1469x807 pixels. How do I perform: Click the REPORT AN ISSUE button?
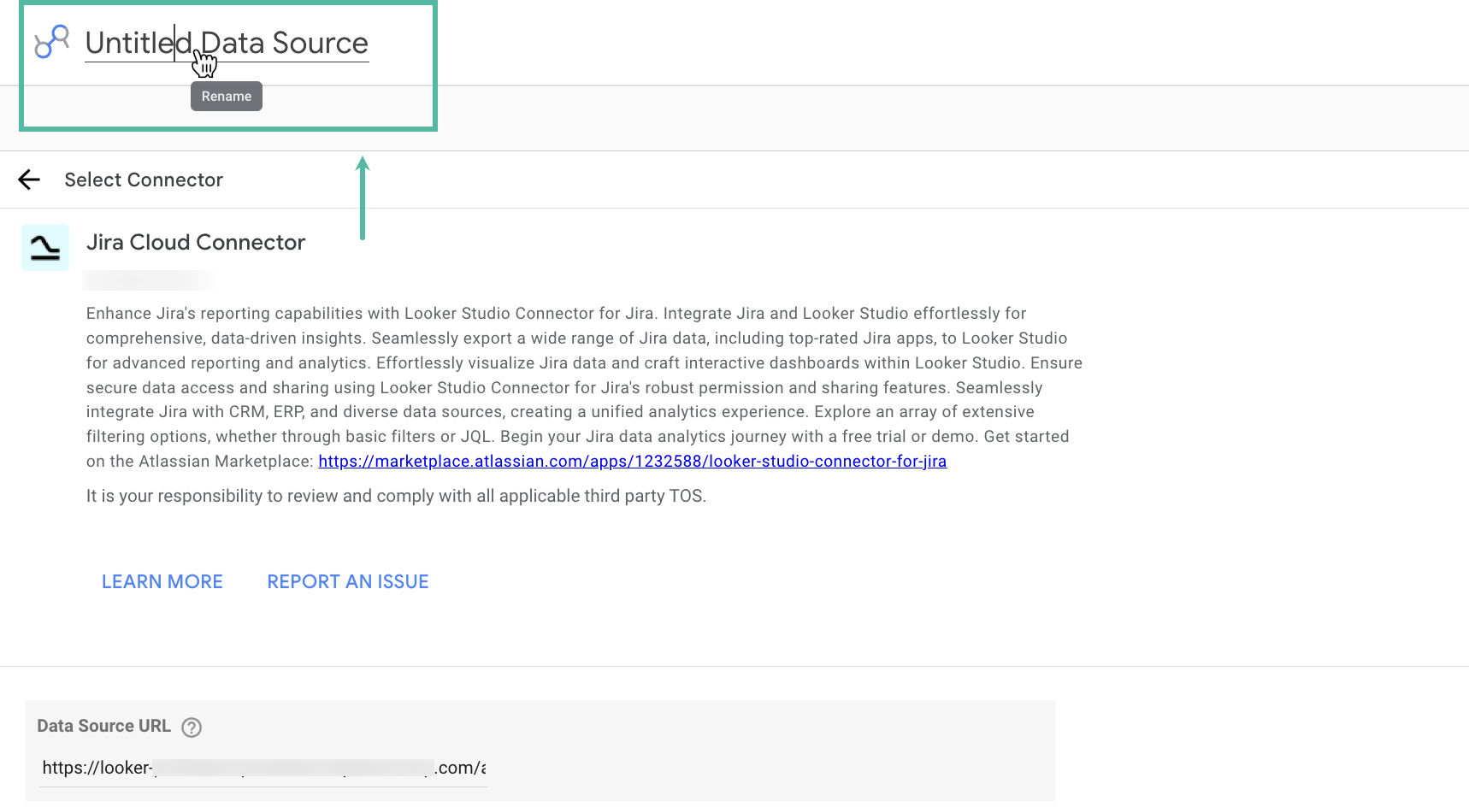tap(348, 581)
